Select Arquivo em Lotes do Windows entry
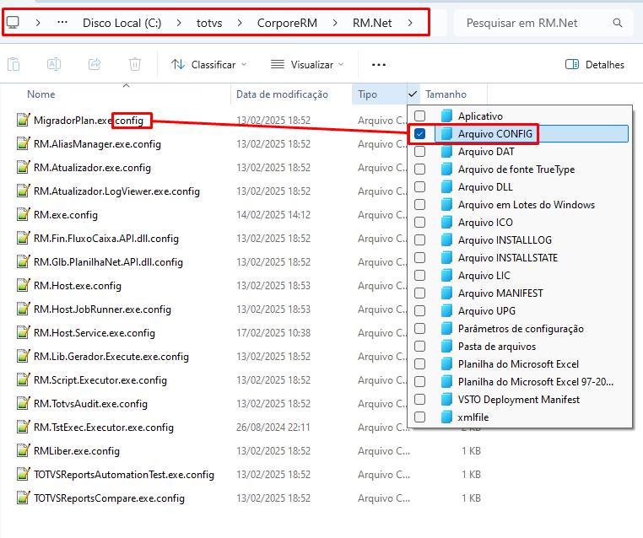The width and height of the screenshot is (643, 538). pos(526,204)
